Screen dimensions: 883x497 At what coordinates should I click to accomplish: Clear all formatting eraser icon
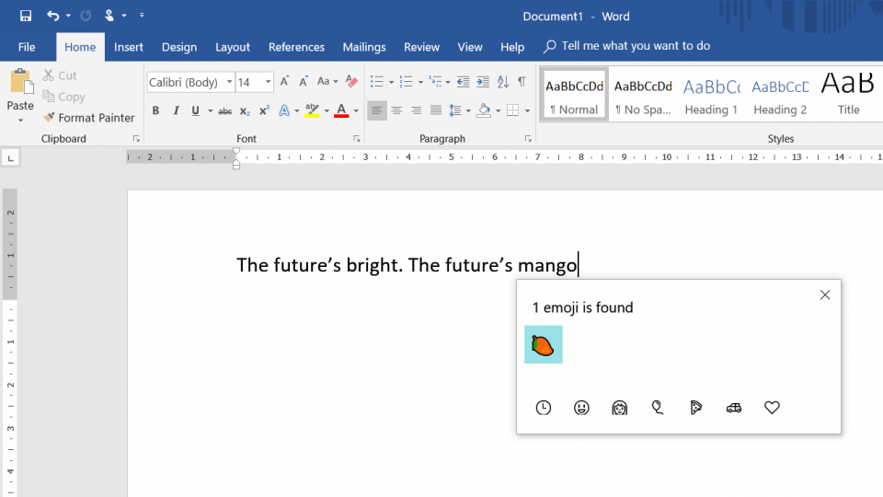pos(352,82)
